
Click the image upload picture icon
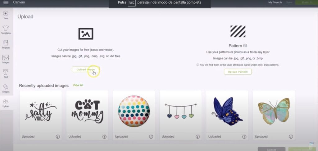pyautogui.click(x=86, y=34)
